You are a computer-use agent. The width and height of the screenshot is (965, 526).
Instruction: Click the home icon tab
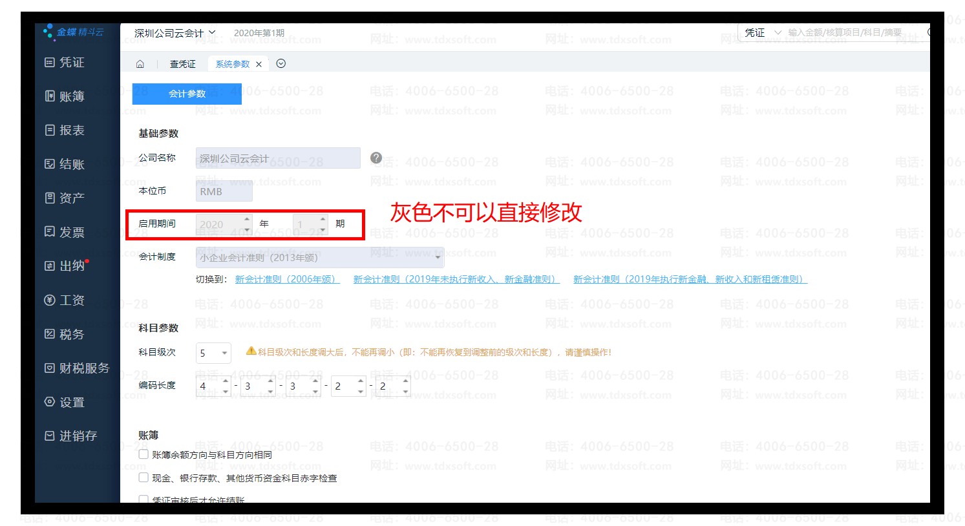click(x=140, y=64)
